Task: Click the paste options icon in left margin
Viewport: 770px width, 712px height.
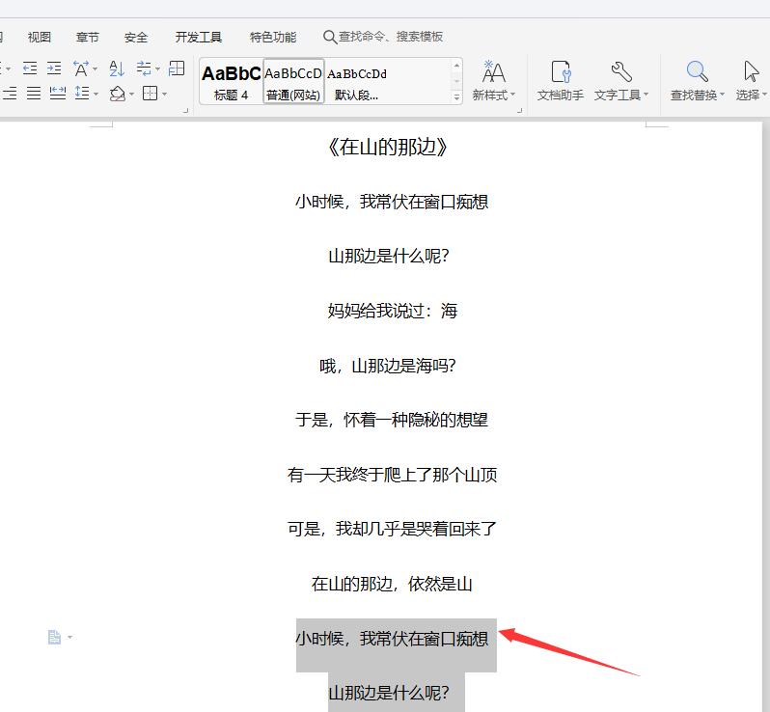Action: tap(54, 637)
